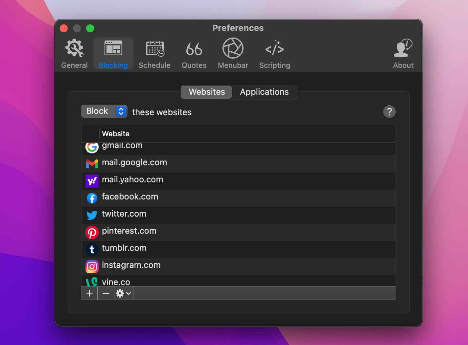Select the vine.co entry
468x345 pixels.
click(x=116, y=282)
